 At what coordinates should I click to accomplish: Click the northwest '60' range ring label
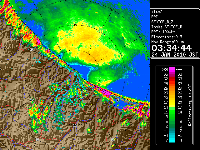(37, 10)
